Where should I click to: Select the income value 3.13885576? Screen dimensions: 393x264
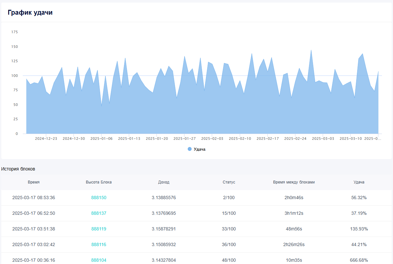pos(164,198)
